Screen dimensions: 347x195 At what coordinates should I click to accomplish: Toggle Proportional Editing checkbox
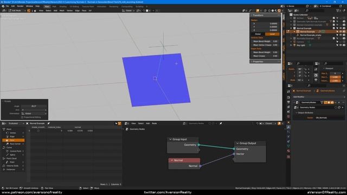tap(22, 117)
